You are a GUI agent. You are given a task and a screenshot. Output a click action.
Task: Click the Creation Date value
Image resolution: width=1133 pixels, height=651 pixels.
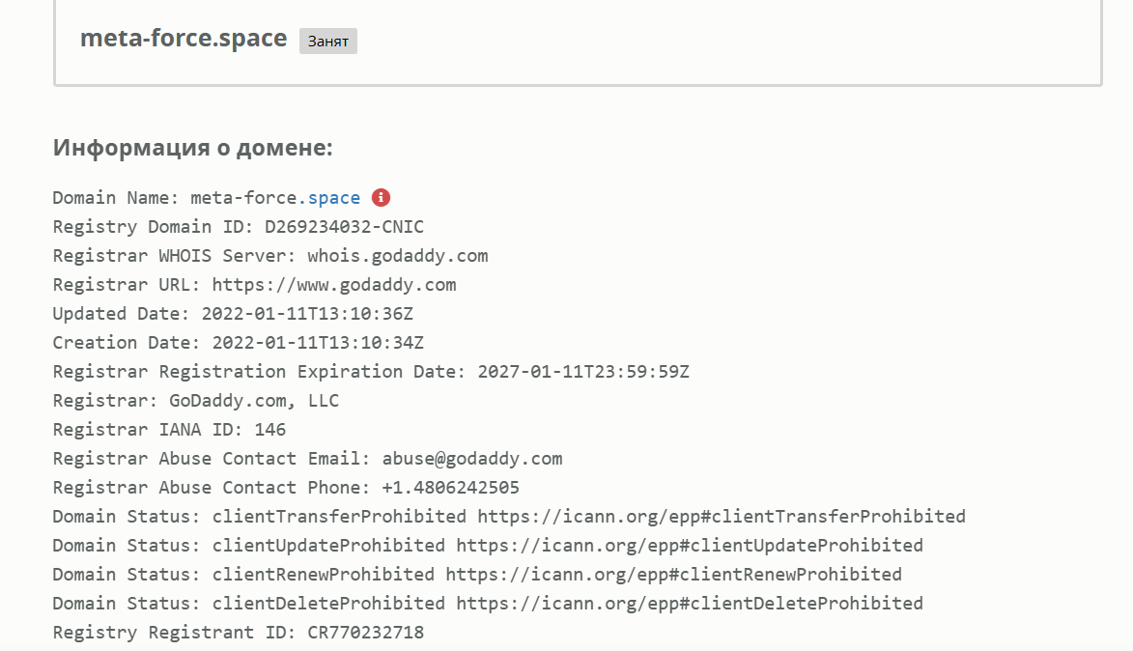tap(318, 343)
